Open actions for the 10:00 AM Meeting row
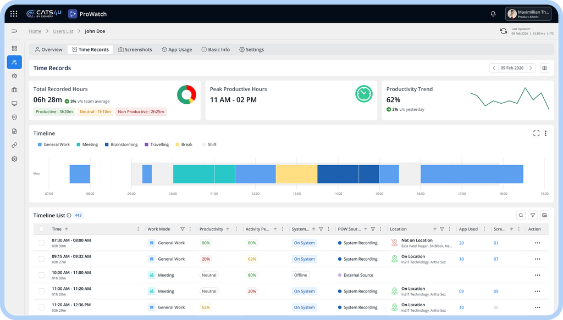 click(x=538, y=275)
